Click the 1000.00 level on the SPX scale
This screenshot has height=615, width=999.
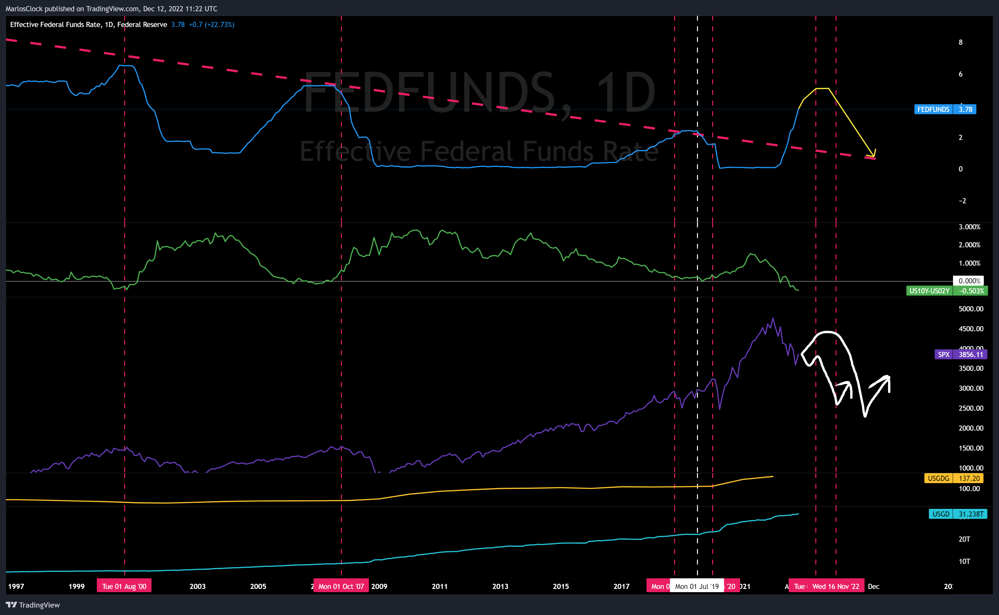pyautogui.click(x=971, y=468)
